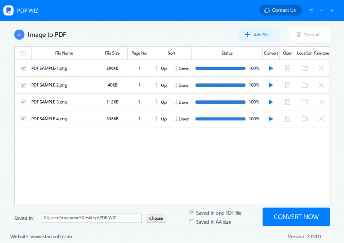Click the File Size column header

(x=112, y=53)
